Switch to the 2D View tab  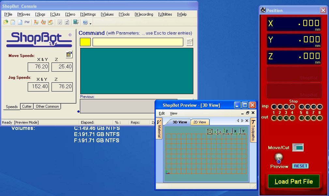pos(200,122)
